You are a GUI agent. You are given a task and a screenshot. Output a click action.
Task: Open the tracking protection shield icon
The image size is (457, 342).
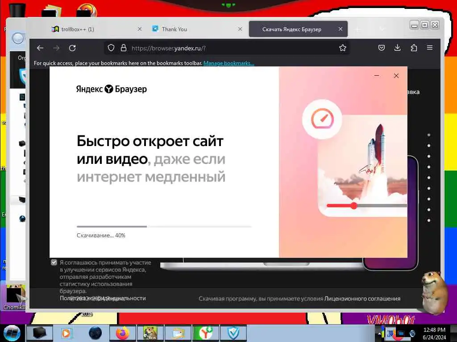point(111,48)
